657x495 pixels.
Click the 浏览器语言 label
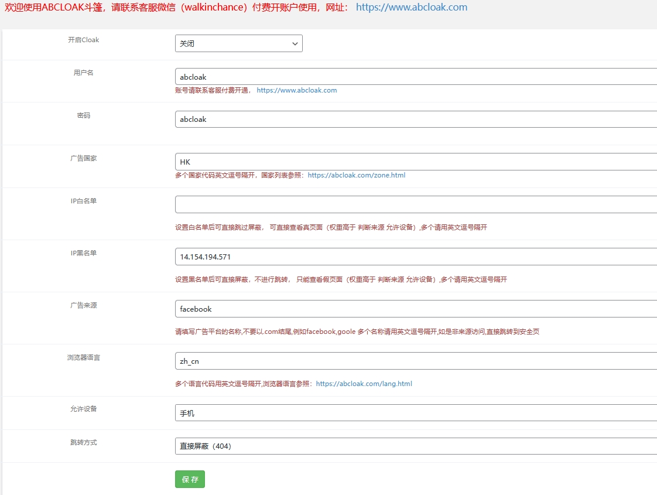pyautogui.click(x=83, y=357)
